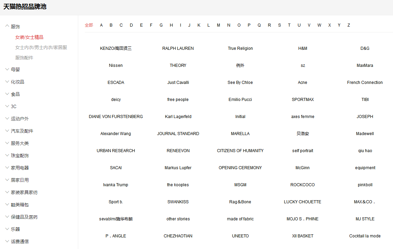Image resolution: width=393 pixels, height=249 pixels.
Task: Open the MaxMara brand
Action: click(x=365, y=65)
